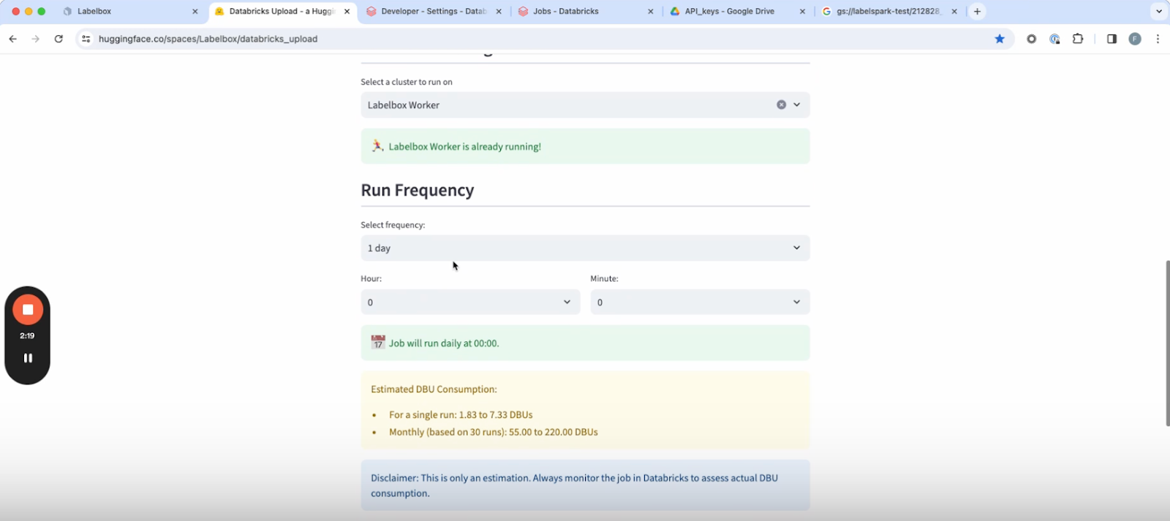Open the Select frequency dropdown
The image size is (1170, 521).
click(585, 248)
